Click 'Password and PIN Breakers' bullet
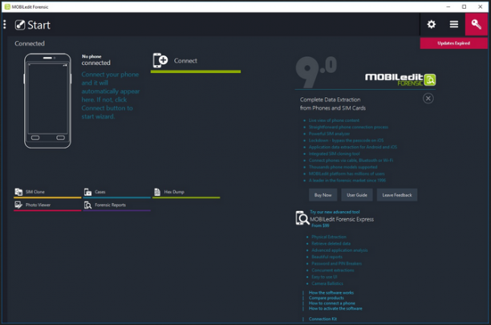This screenshot has height=325, width=491. click(x=337, y=264)
